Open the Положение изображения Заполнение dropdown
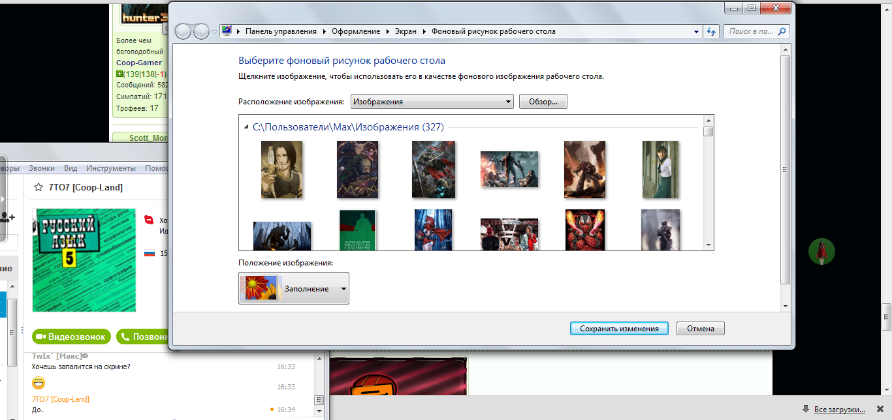Viewport: 892px width, 420px height. click(294, 288)
